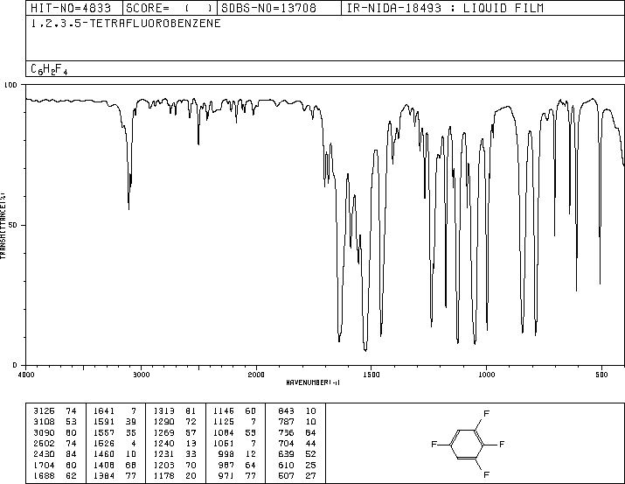This screenshot has width=625, height=484.
Task: Click the WAVENUMBER axis title
Action: [313, 382]
